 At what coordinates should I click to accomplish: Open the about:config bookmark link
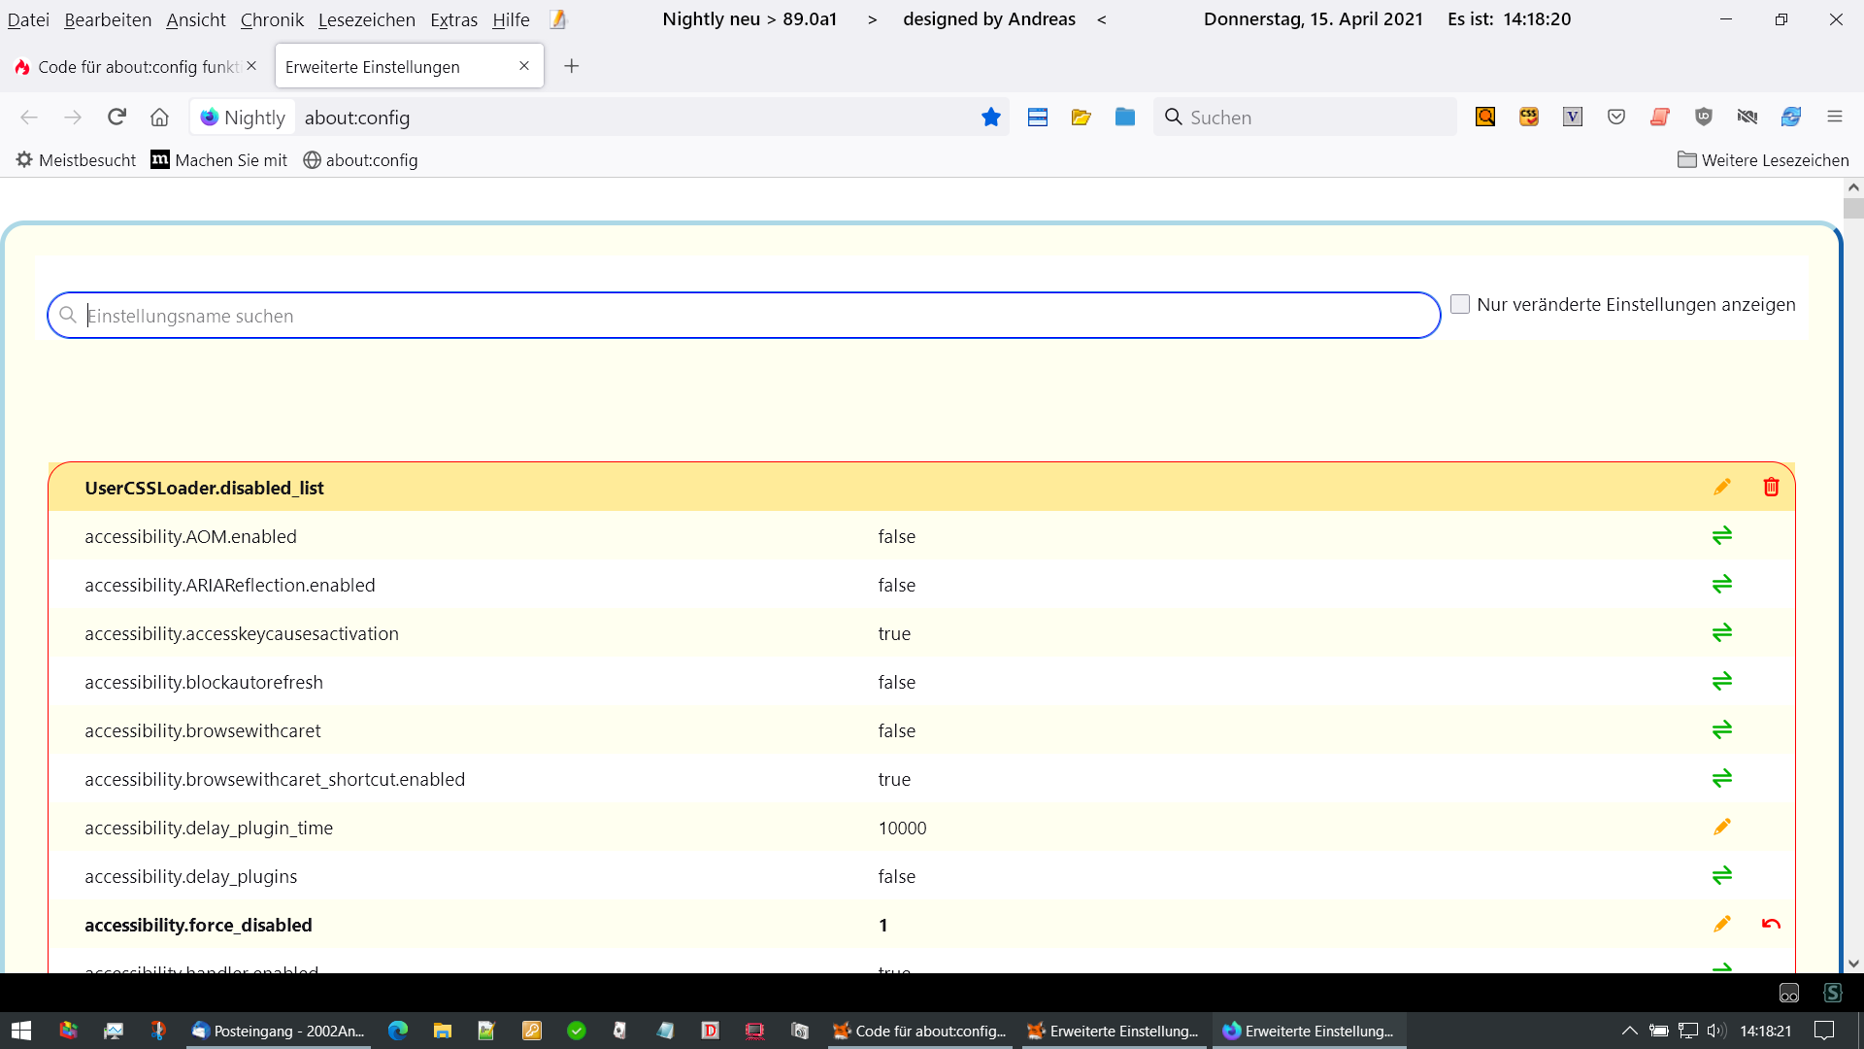click(x=360, y=160)
